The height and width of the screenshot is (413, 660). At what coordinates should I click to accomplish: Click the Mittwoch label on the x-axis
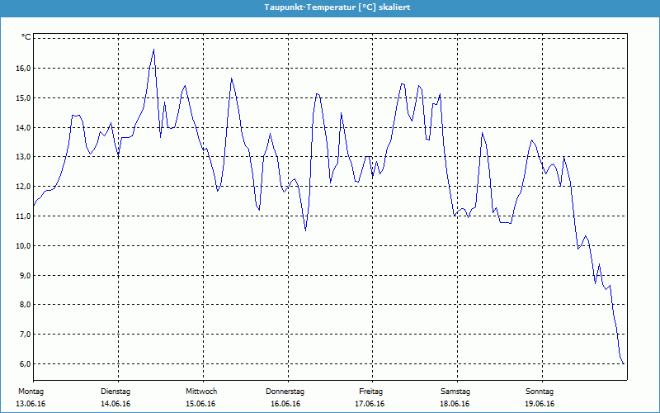tap(201, 391)
